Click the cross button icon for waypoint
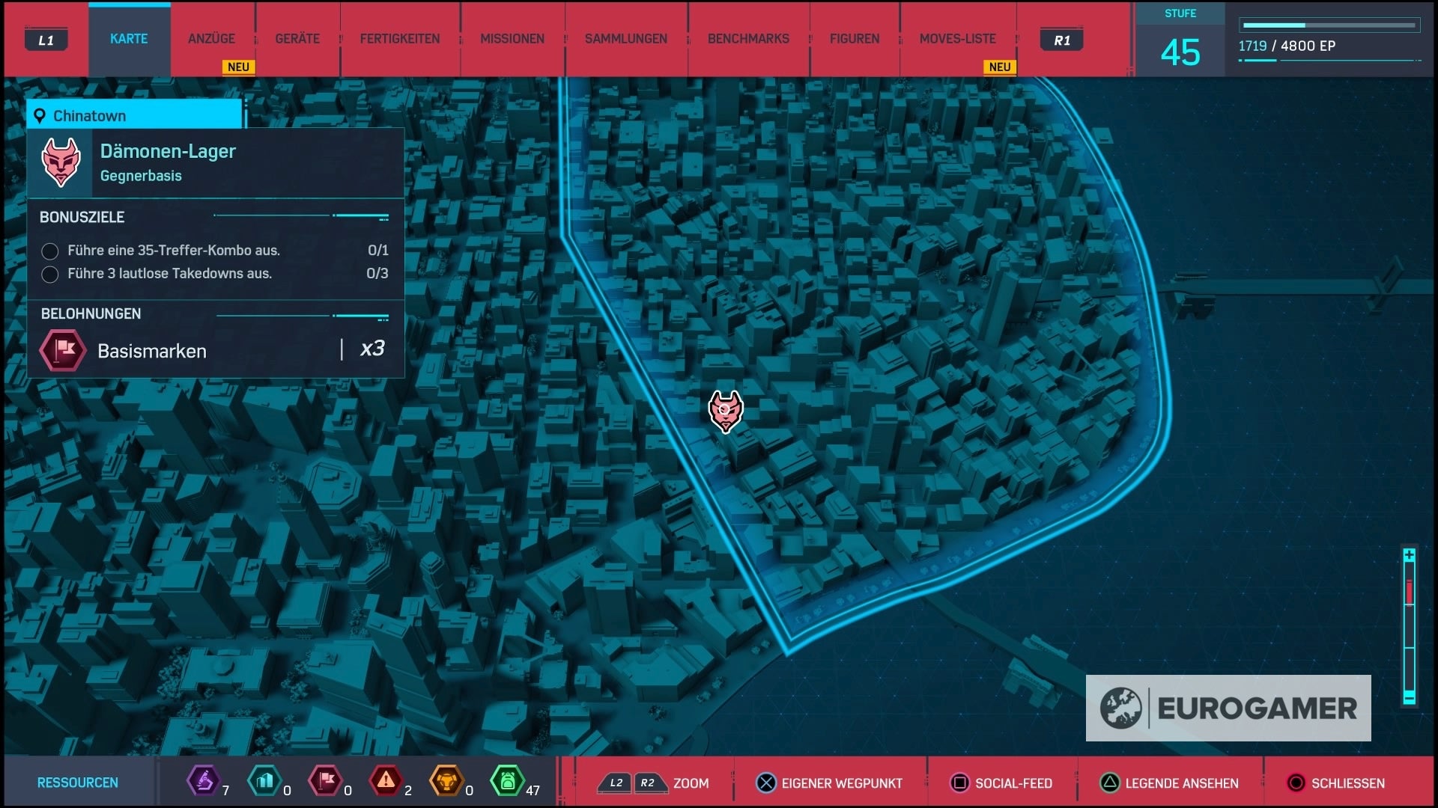 pyautogui.click(x=766, y=783)
